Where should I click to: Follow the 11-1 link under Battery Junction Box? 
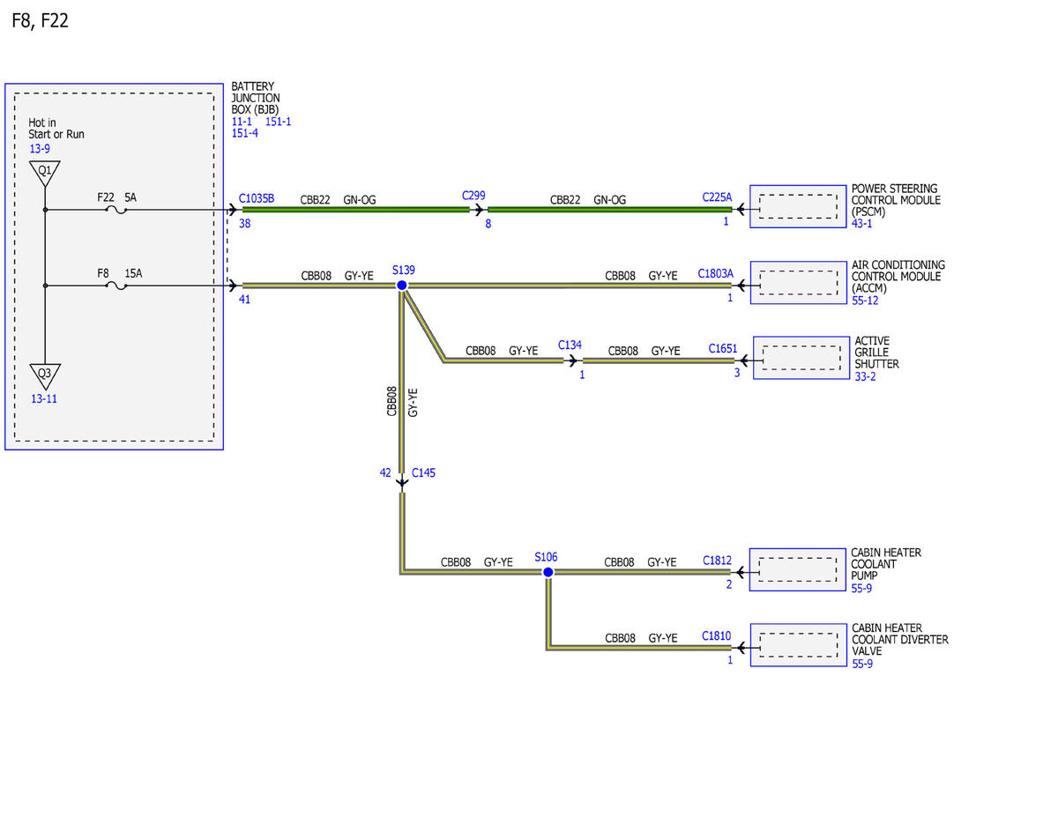pos(242,122)
